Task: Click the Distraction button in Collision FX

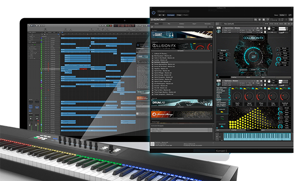Action: [243, 70]
